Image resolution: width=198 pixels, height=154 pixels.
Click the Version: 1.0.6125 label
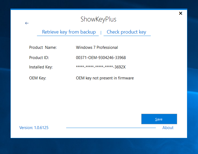tap(34, 128)
